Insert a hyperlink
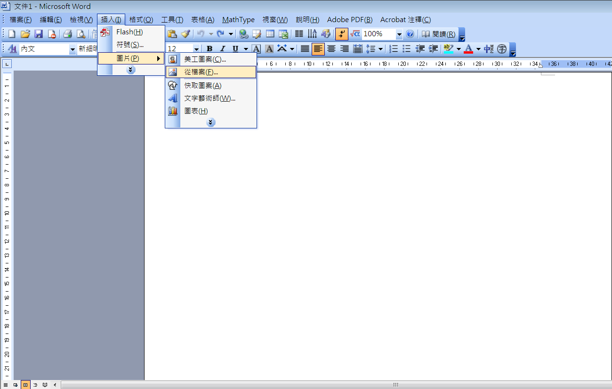Viewport: 612px width, 389px height. (243, 34)
